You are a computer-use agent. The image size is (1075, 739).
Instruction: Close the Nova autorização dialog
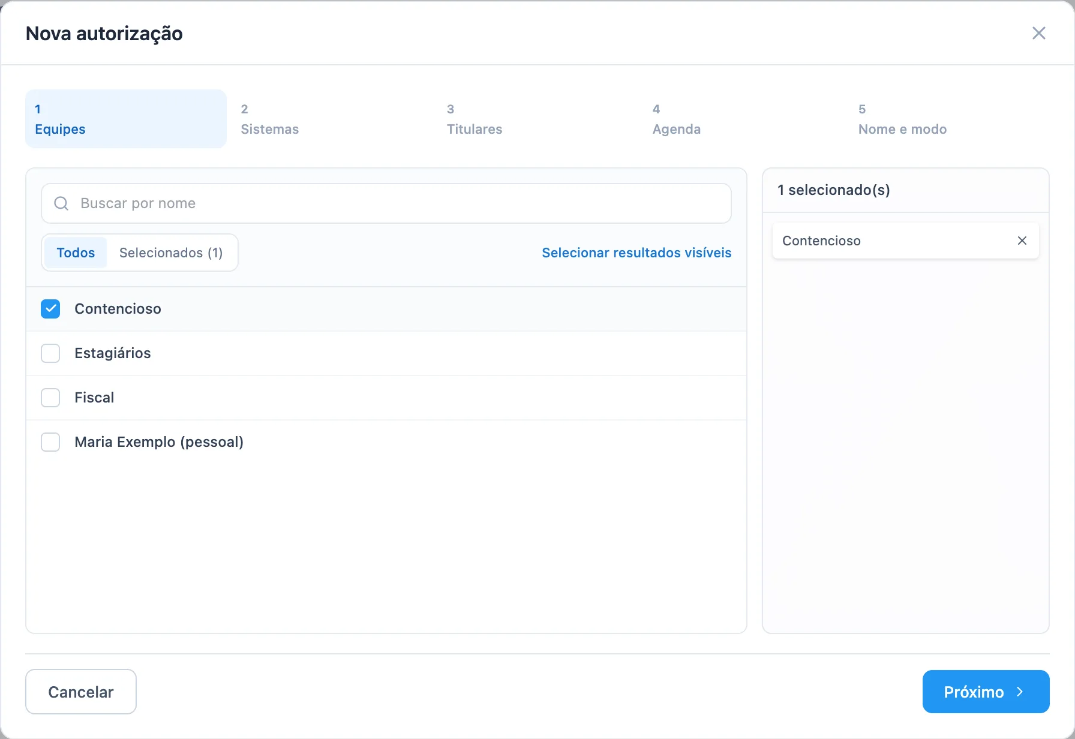click(x=1039, y=33)
